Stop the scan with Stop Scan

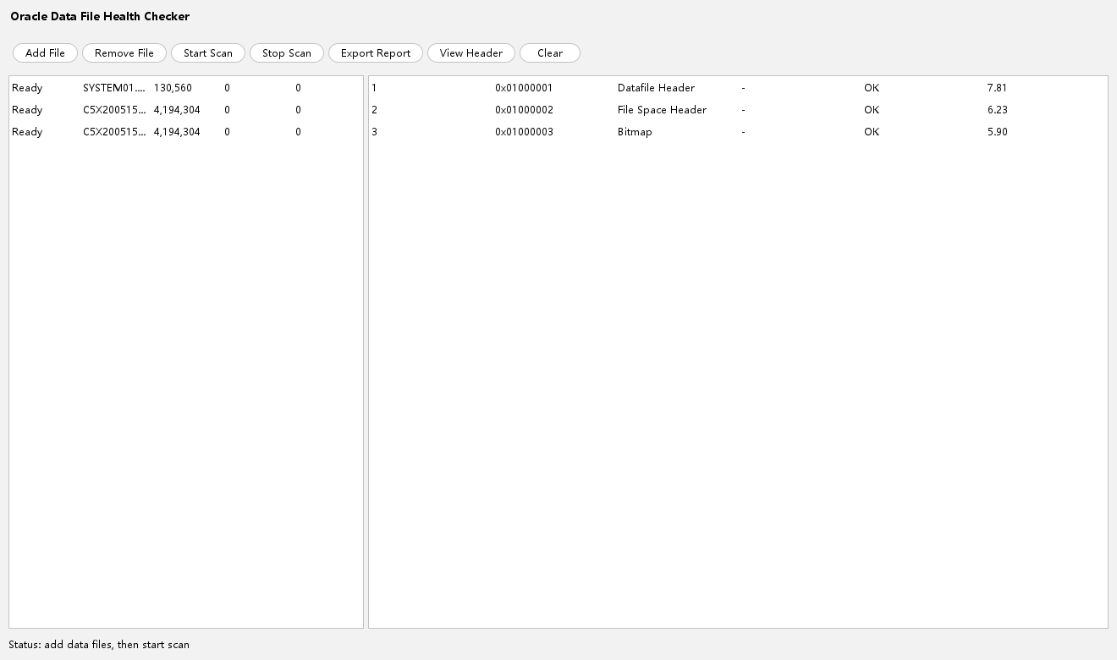[287, 53]
